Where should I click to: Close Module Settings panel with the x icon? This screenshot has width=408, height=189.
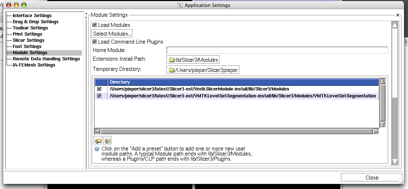pyautogui.click(x=398, y=15)
